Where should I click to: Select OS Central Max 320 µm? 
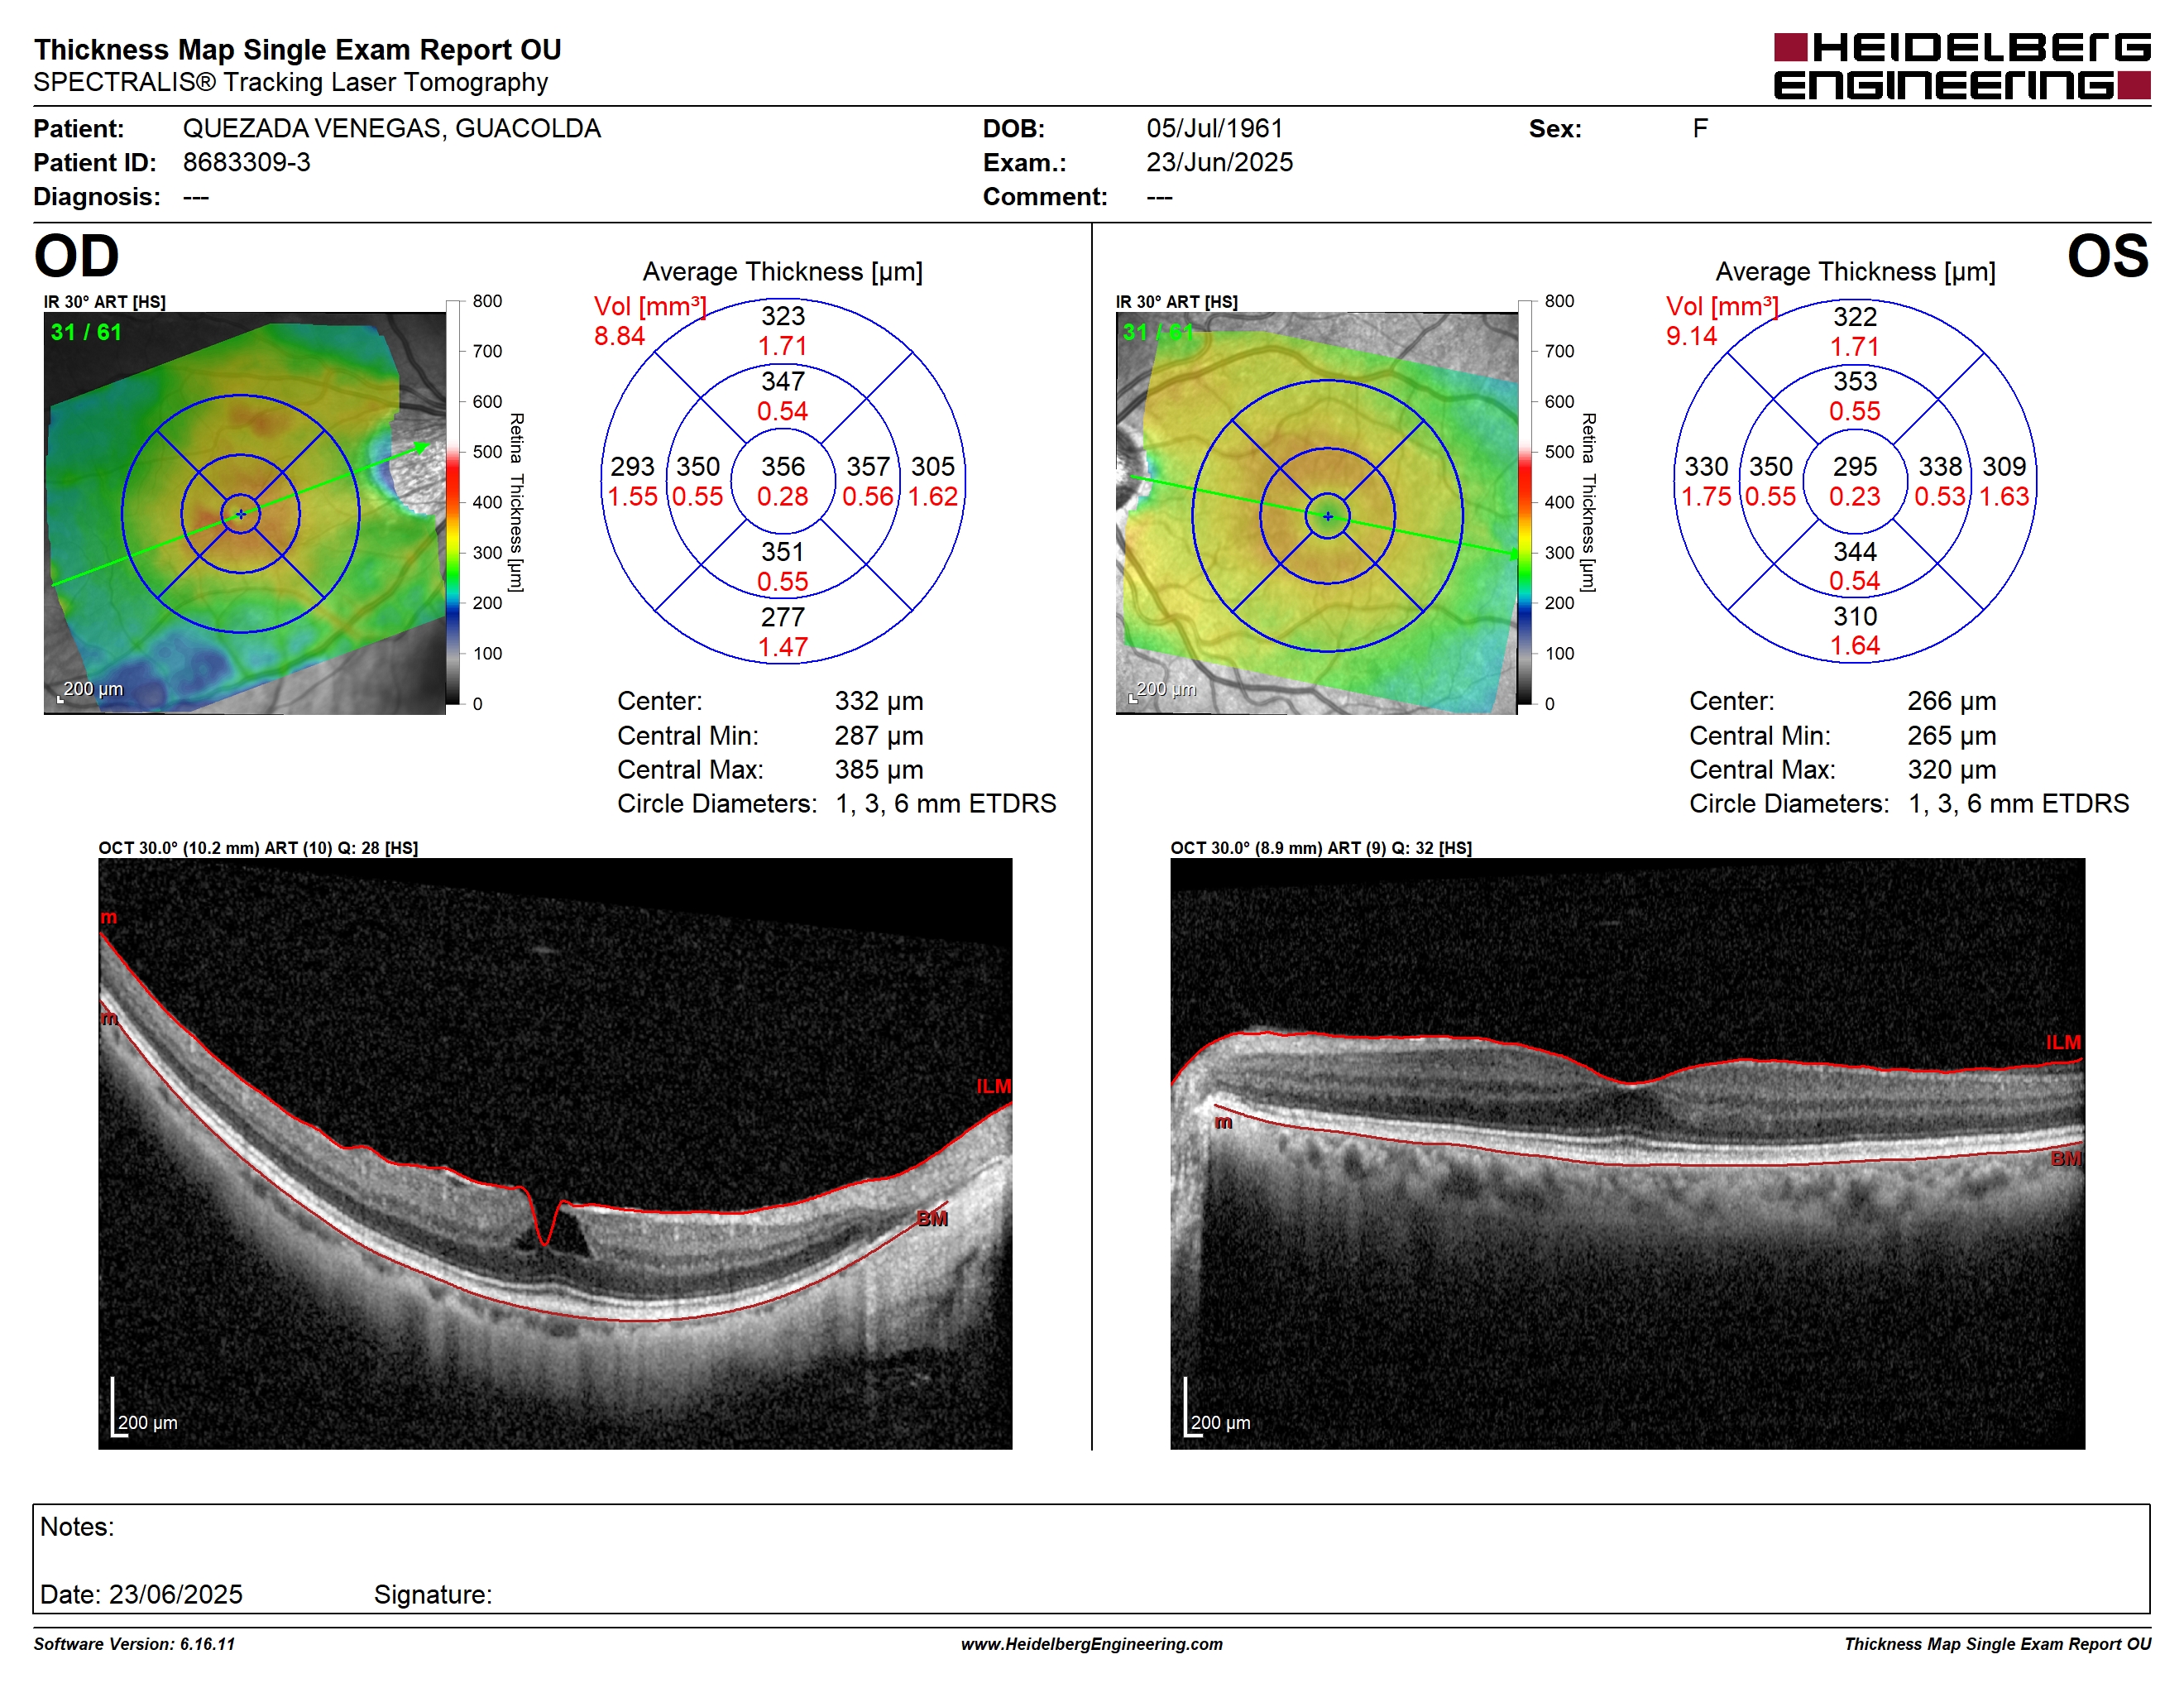1952,770
